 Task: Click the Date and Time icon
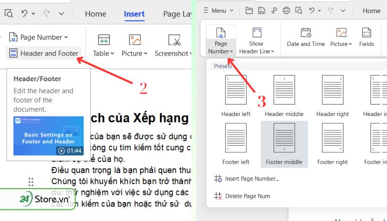click(306, 32)
